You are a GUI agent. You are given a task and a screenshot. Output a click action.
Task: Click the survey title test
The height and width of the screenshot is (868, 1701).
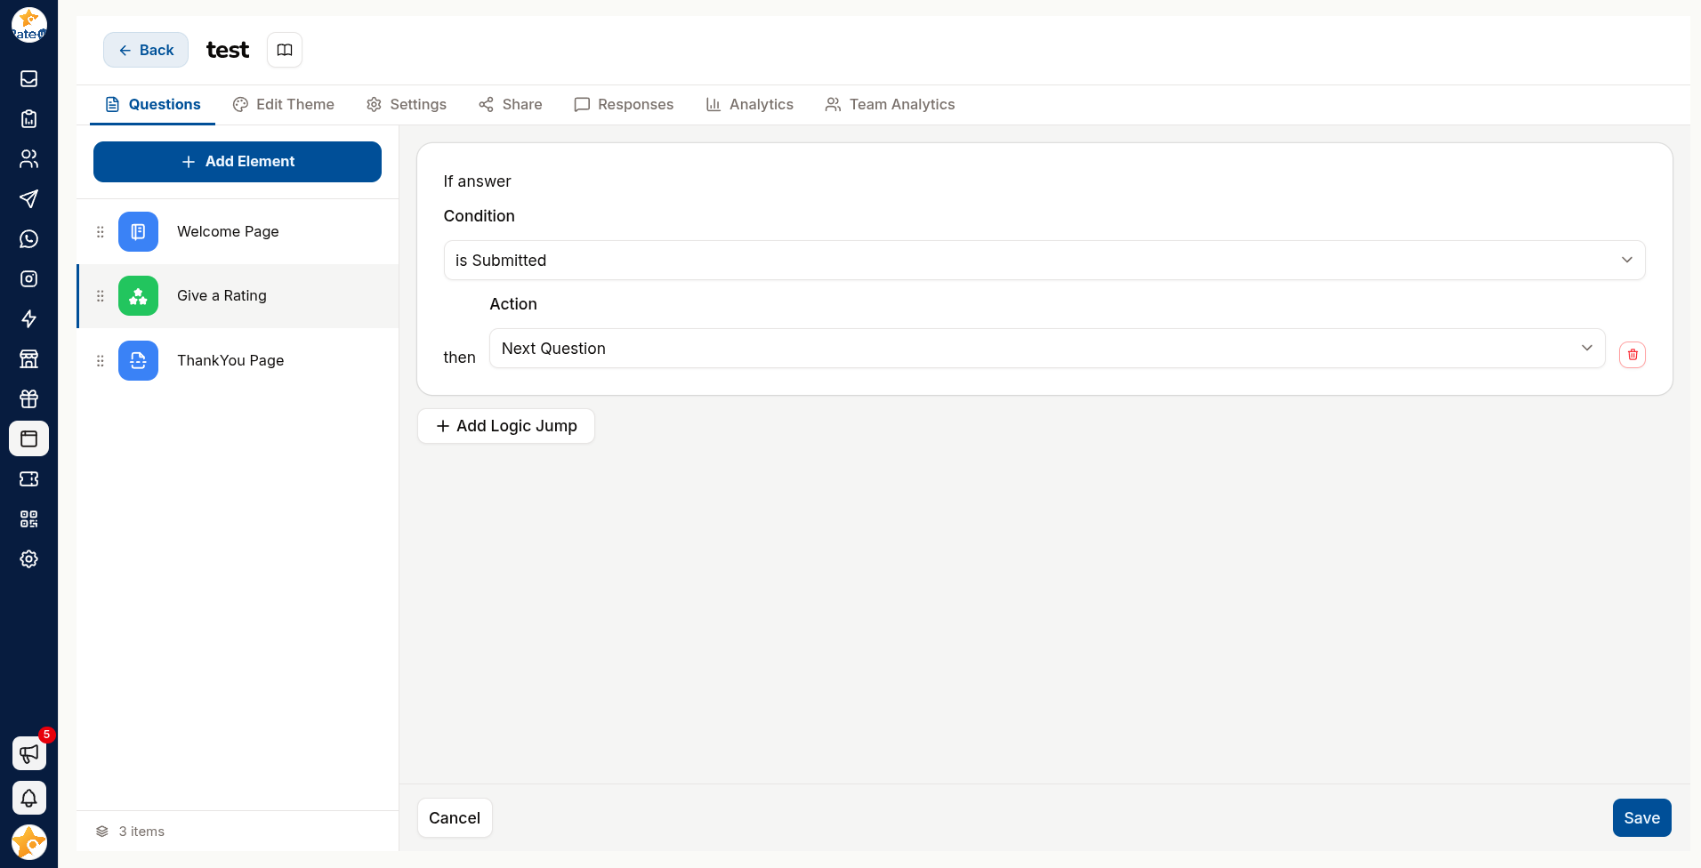[x=228, y=50]
